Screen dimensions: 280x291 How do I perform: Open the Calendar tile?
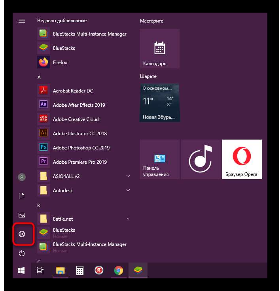(160, 49)
